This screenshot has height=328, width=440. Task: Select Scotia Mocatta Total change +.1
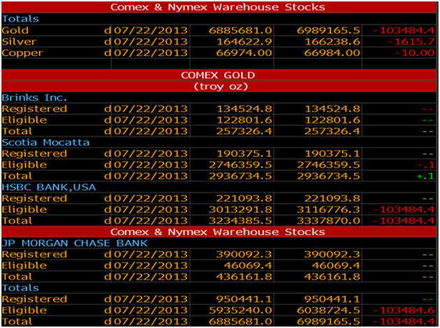tap(426, 176)
